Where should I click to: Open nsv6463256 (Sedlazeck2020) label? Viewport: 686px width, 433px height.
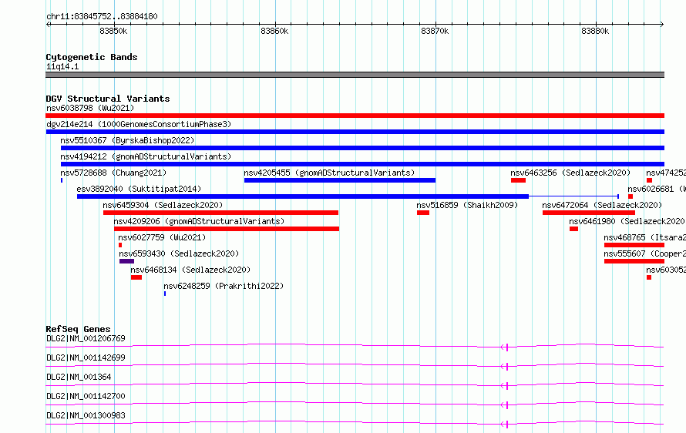pos(570,173)
